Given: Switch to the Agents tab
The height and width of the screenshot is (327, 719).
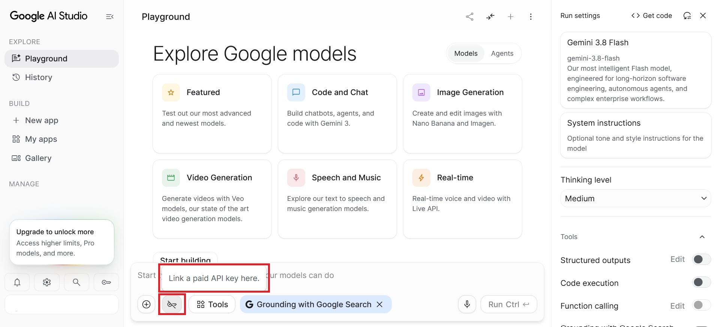Looking at the screenshot, I should click(502, 54).
